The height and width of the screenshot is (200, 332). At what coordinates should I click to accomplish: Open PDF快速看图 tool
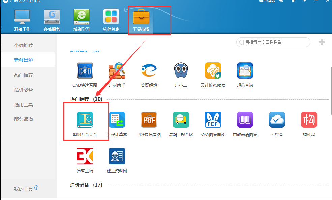click(x=149, y=124)
